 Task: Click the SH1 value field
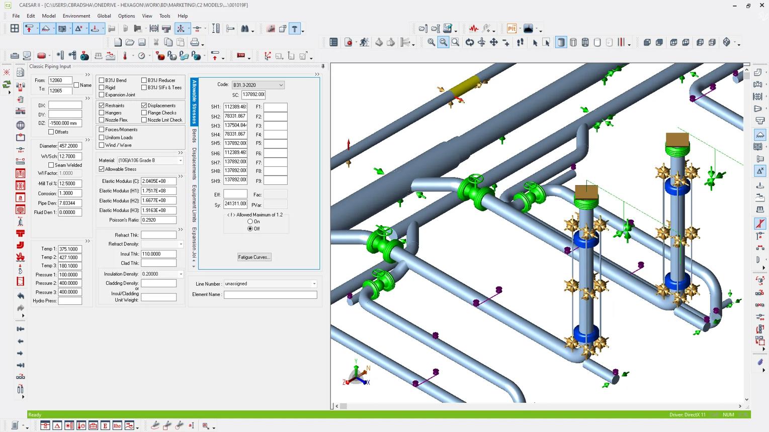tap(235, 107)
